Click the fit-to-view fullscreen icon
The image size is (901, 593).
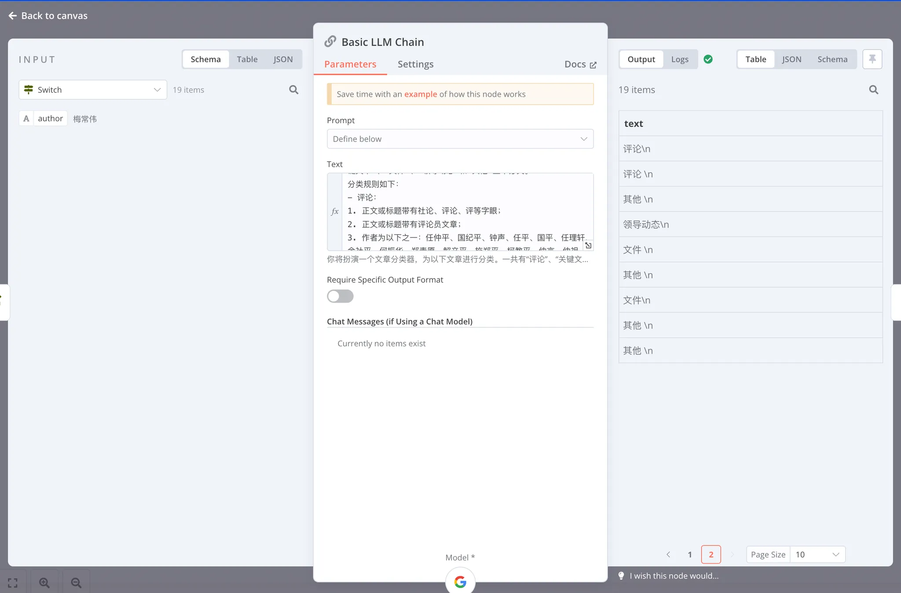(13, 583)
